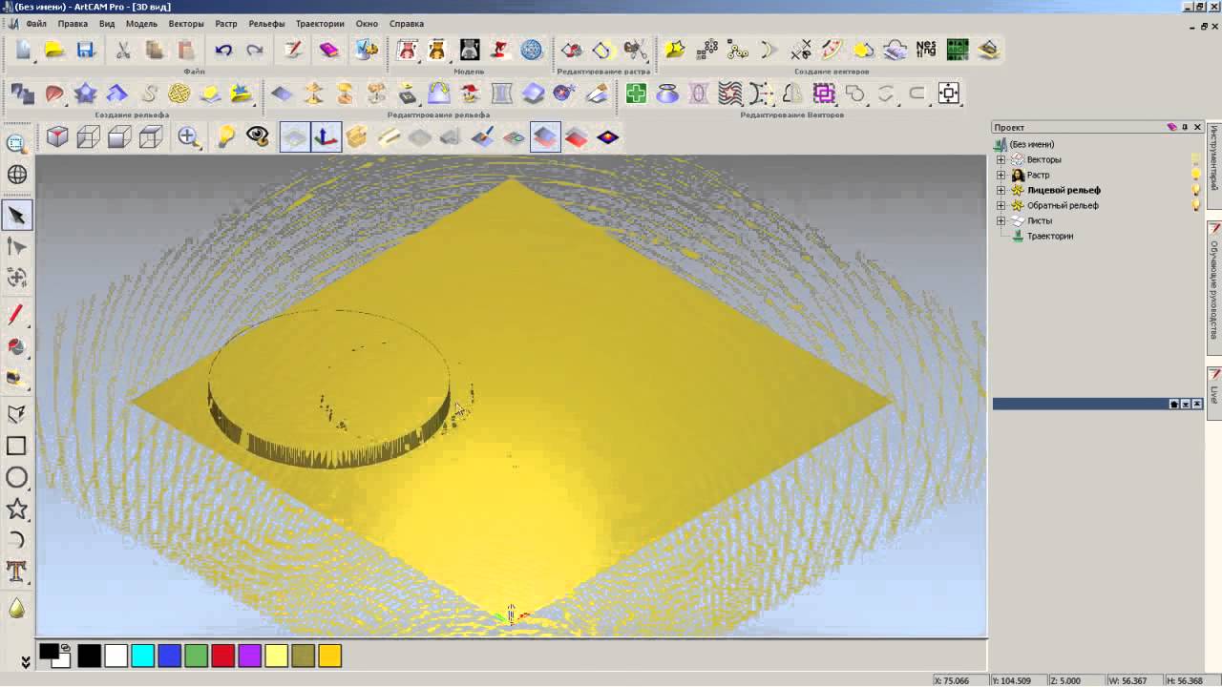Select the rectangle vector tool
The width and height of the screenshot is (1222, 687).
(16, 446)
